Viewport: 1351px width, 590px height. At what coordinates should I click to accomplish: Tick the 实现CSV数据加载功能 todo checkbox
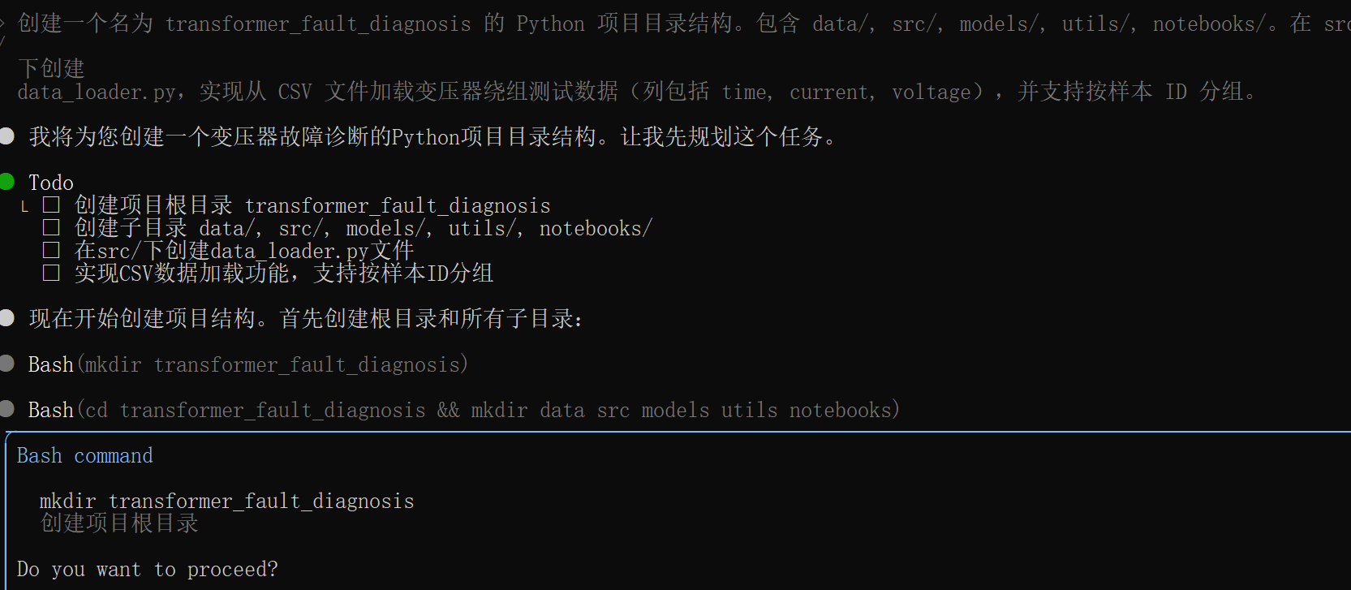51,273
